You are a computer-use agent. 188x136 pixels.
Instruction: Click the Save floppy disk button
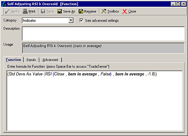[47, 12]
